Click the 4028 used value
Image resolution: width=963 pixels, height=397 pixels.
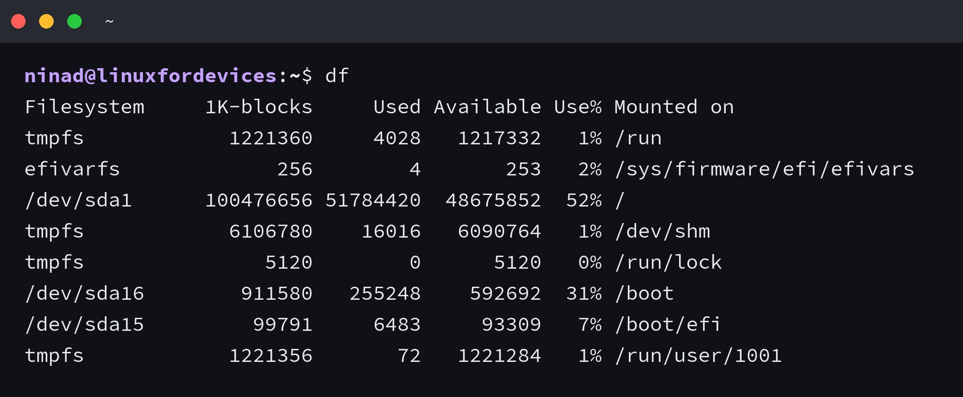pos(397,138)
